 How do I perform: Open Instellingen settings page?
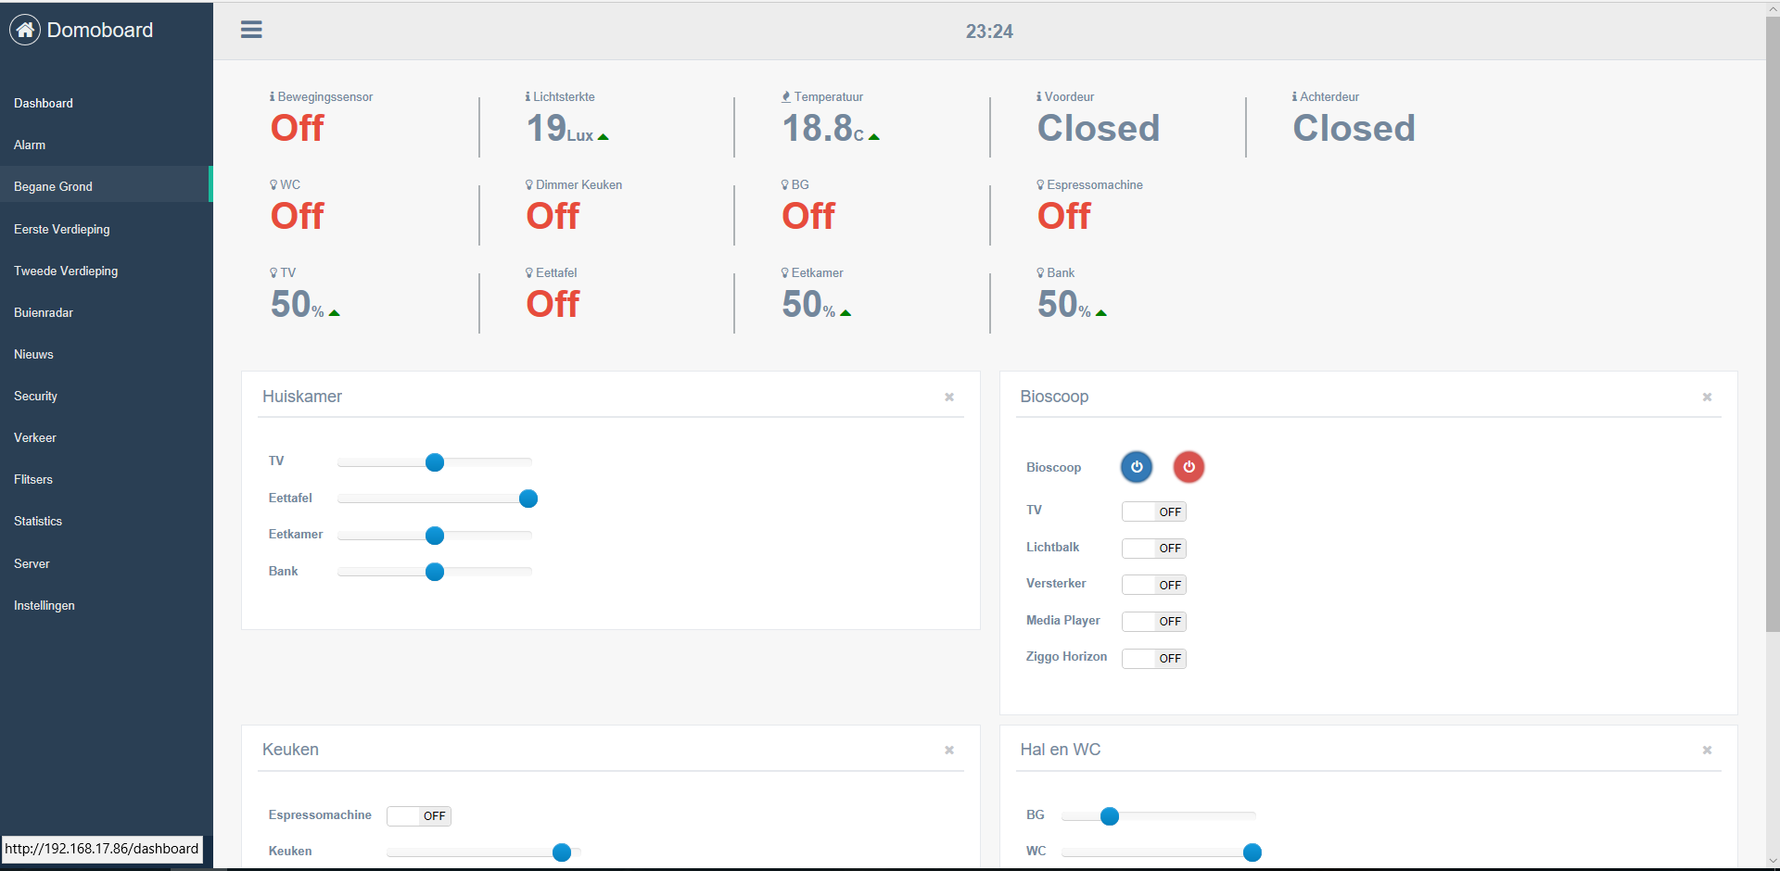coord(107,605)
